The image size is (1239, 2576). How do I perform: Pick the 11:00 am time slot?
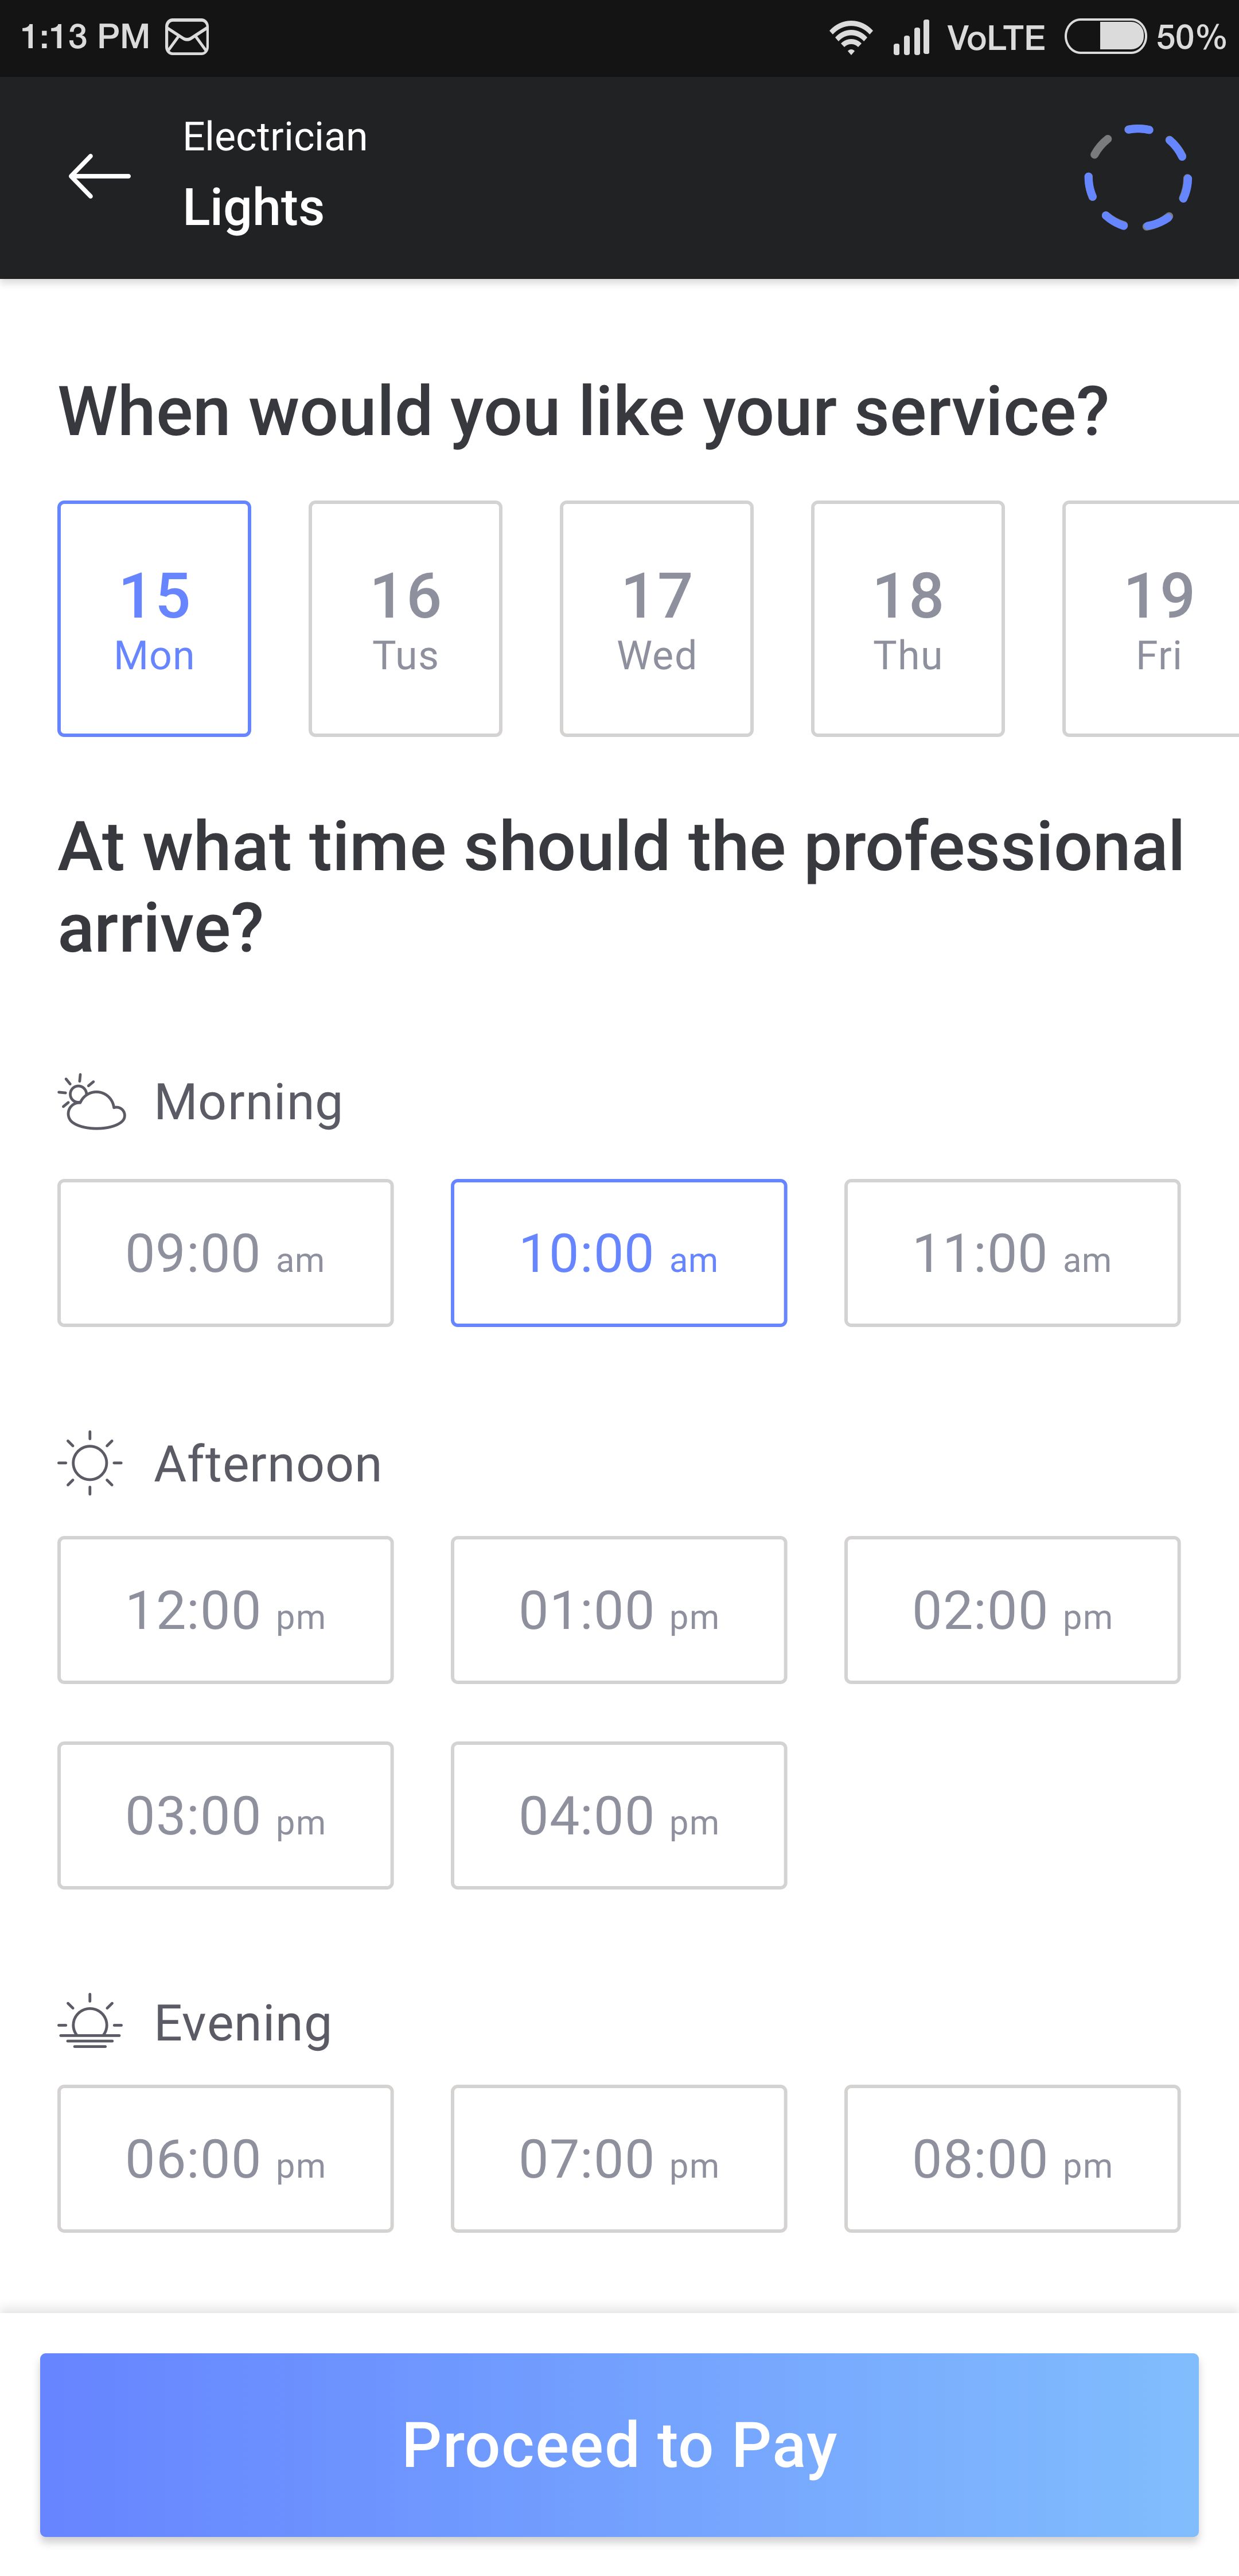1012,1253
